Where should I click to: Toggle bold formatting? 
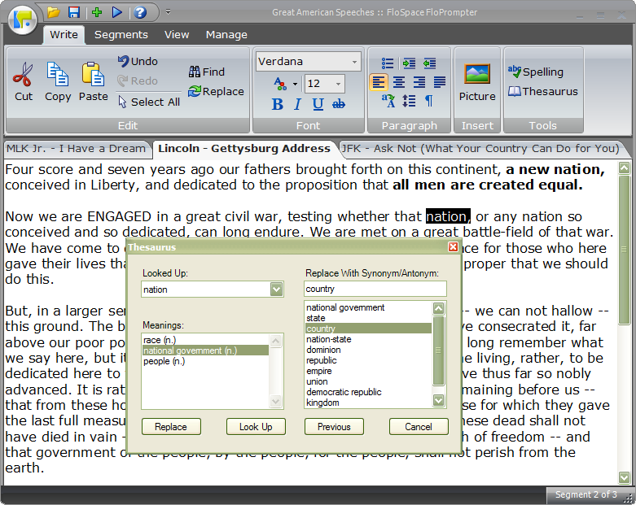click(x=278, y=104)
